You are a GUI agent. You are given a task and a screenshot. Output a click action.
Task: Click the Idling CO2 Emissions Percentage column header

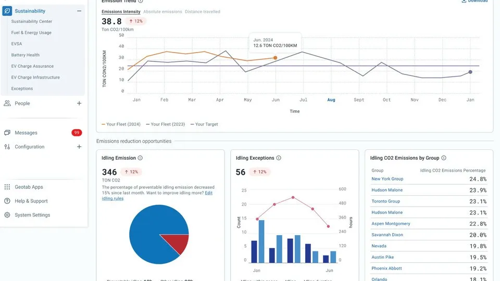[453, 171]
